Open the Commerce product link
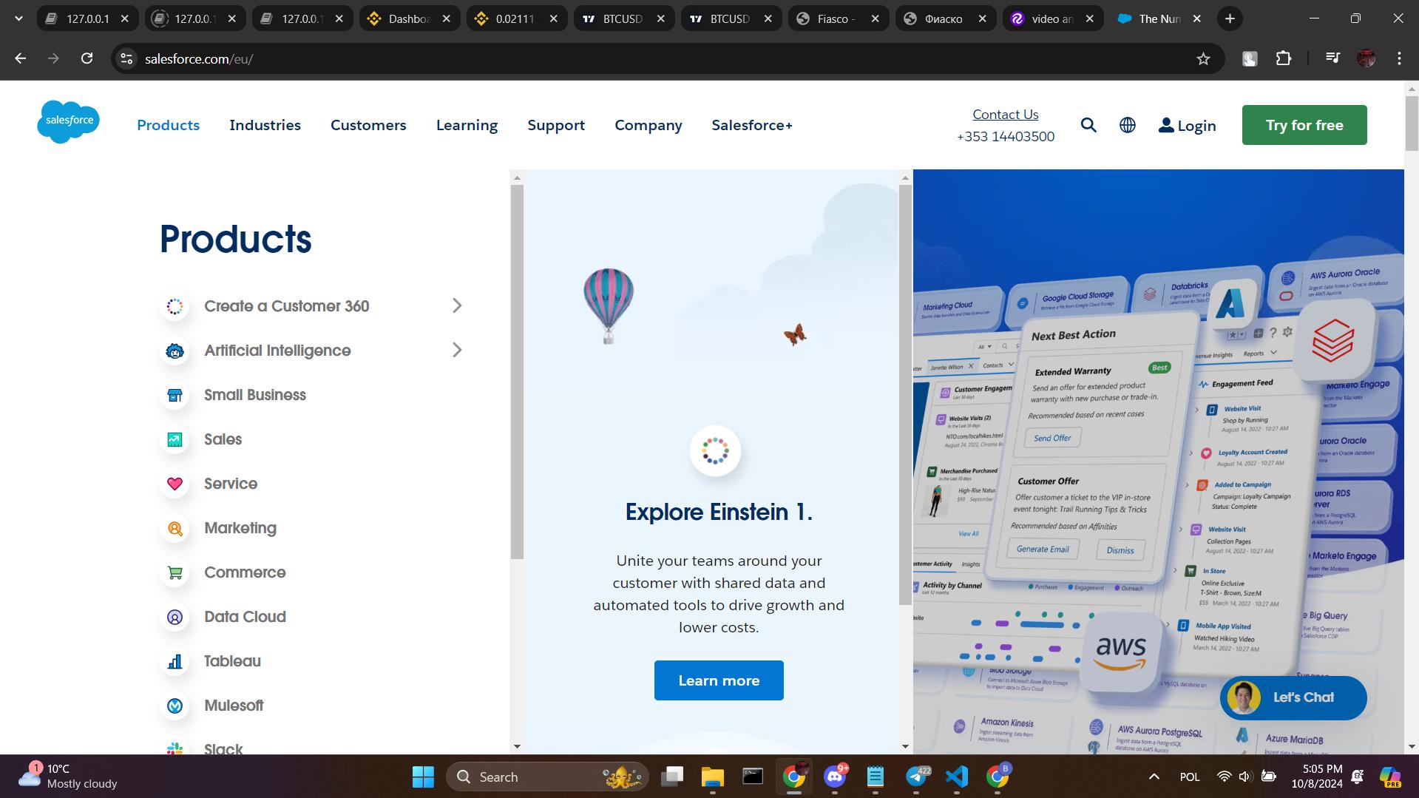Viewport: 1419px width, 798px height. click(245, 572)
